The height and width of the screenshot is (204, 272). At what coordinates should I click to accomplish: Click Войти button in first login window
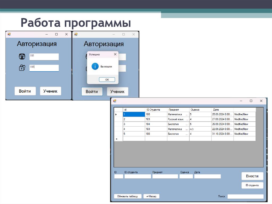(x=25, y=91)
